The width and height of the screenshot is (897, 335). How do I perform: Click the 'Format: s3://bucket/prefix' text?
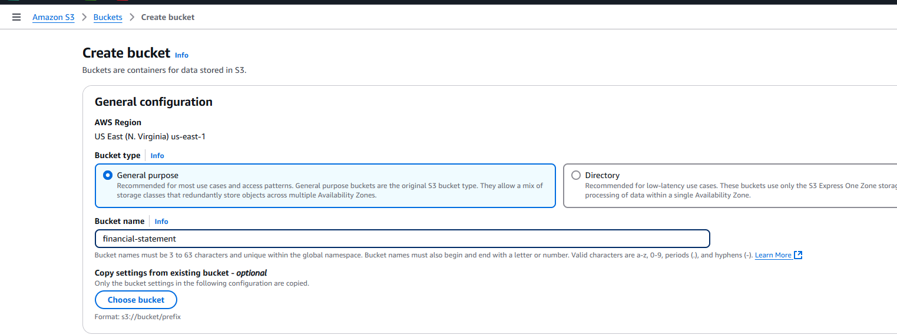click(138, 317)
